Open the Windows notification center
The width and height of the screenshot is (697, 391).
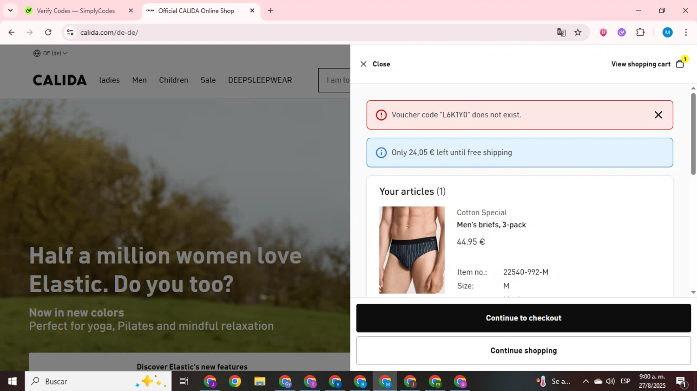681,382
